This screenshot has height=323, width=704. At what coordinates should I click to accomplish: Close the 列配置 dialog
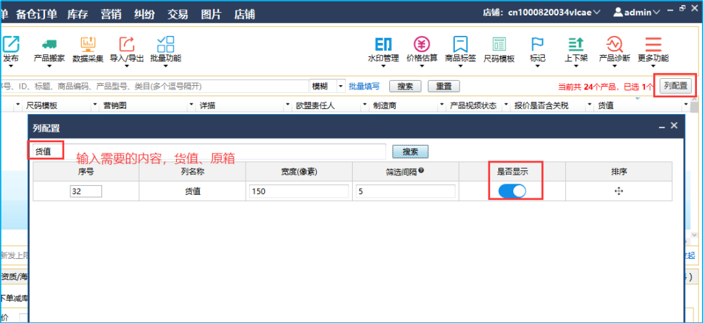tap(674, 126)
